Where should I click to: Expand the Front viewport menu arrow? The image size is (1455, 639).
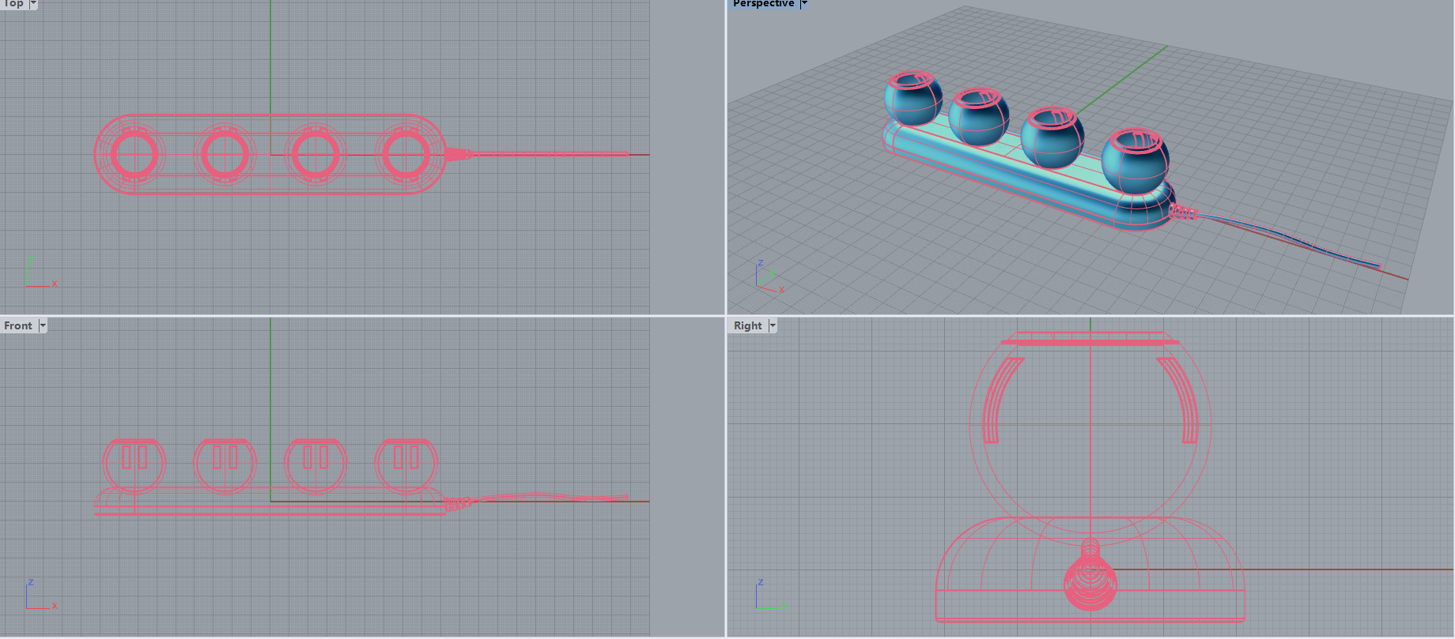[x=43, y=325]
